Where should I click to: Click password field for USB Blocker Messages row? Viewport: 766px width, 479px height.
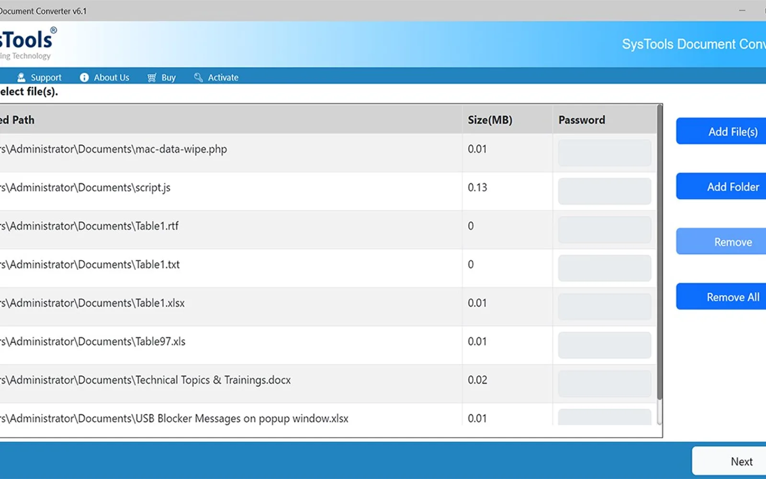[x=604, y=417]
